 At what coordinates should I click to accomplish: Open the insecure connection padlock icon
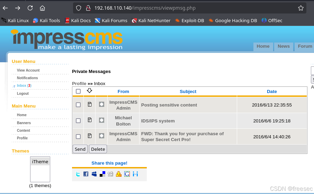click(88, 8)
